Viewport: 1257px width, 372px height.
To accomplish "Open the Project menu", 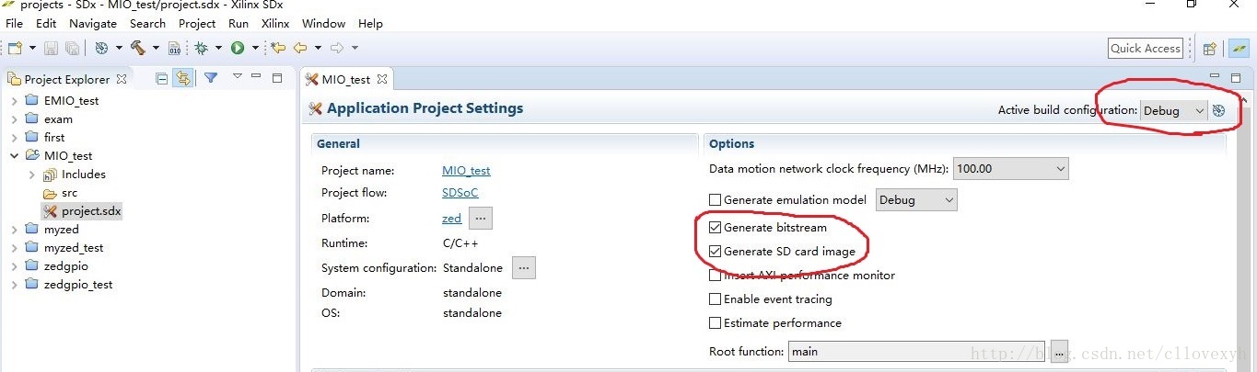I will tap(197, 23).
